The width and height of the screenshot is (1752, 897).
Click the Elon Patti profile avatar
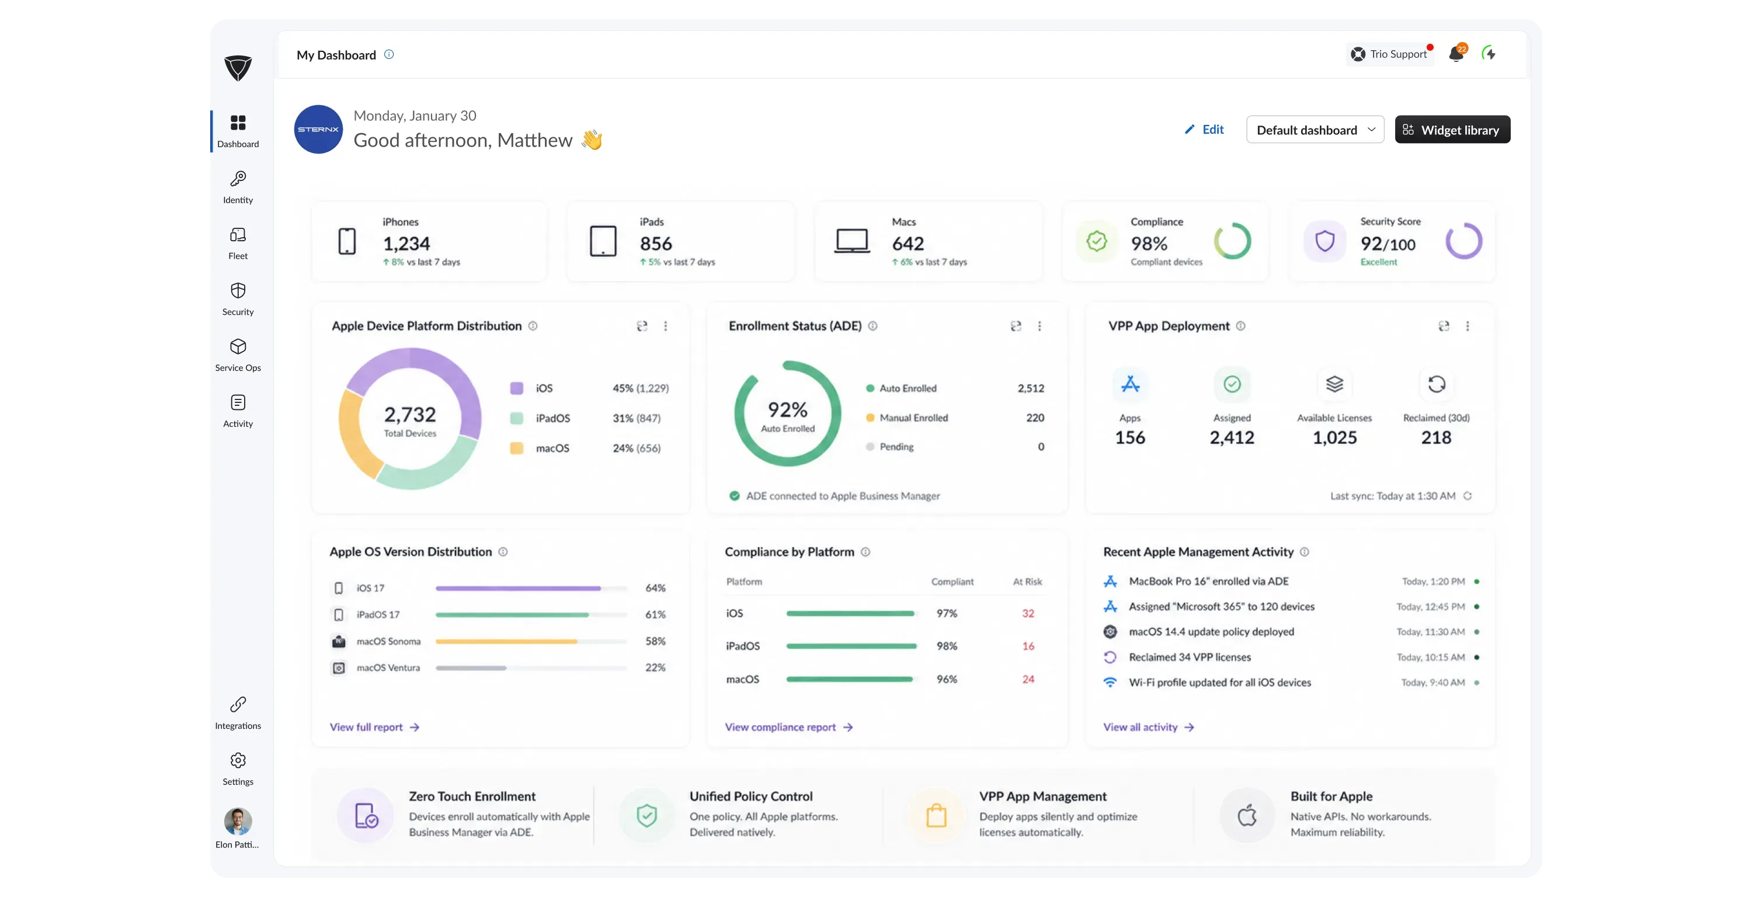[x=238, y=821]
